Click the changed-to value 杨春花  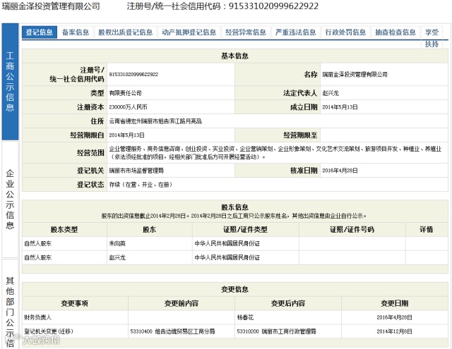245,317
